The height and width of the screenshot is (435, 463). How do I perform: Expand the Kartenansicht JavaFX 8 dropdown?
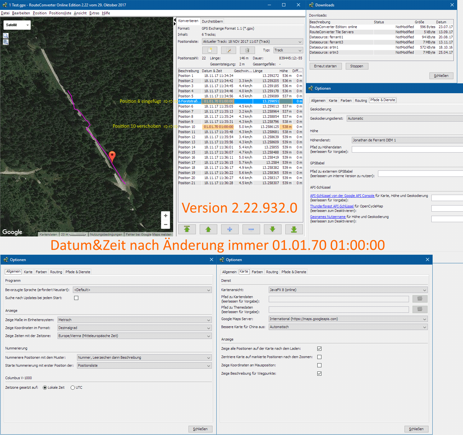[x=348, y=290]
